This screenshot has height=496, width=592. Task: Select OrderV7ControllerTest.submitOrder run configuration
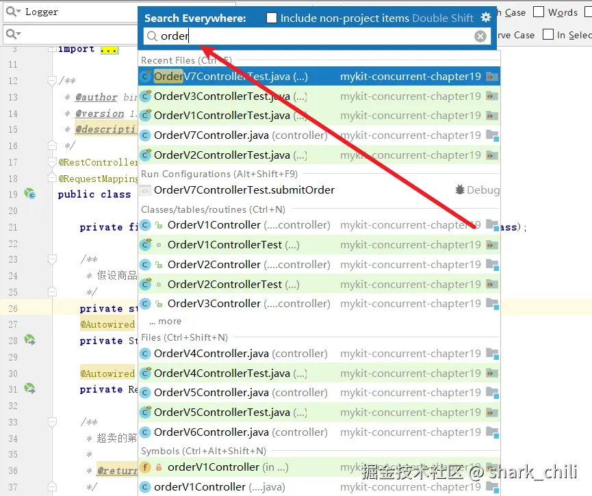319,190
